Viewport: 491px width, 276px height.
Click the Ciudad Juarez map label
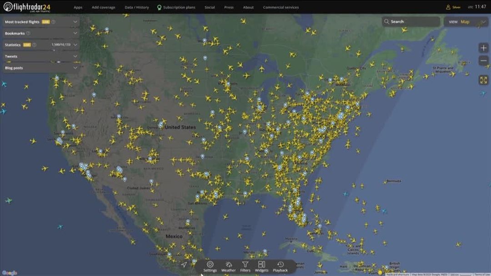(x=138, y=188)
